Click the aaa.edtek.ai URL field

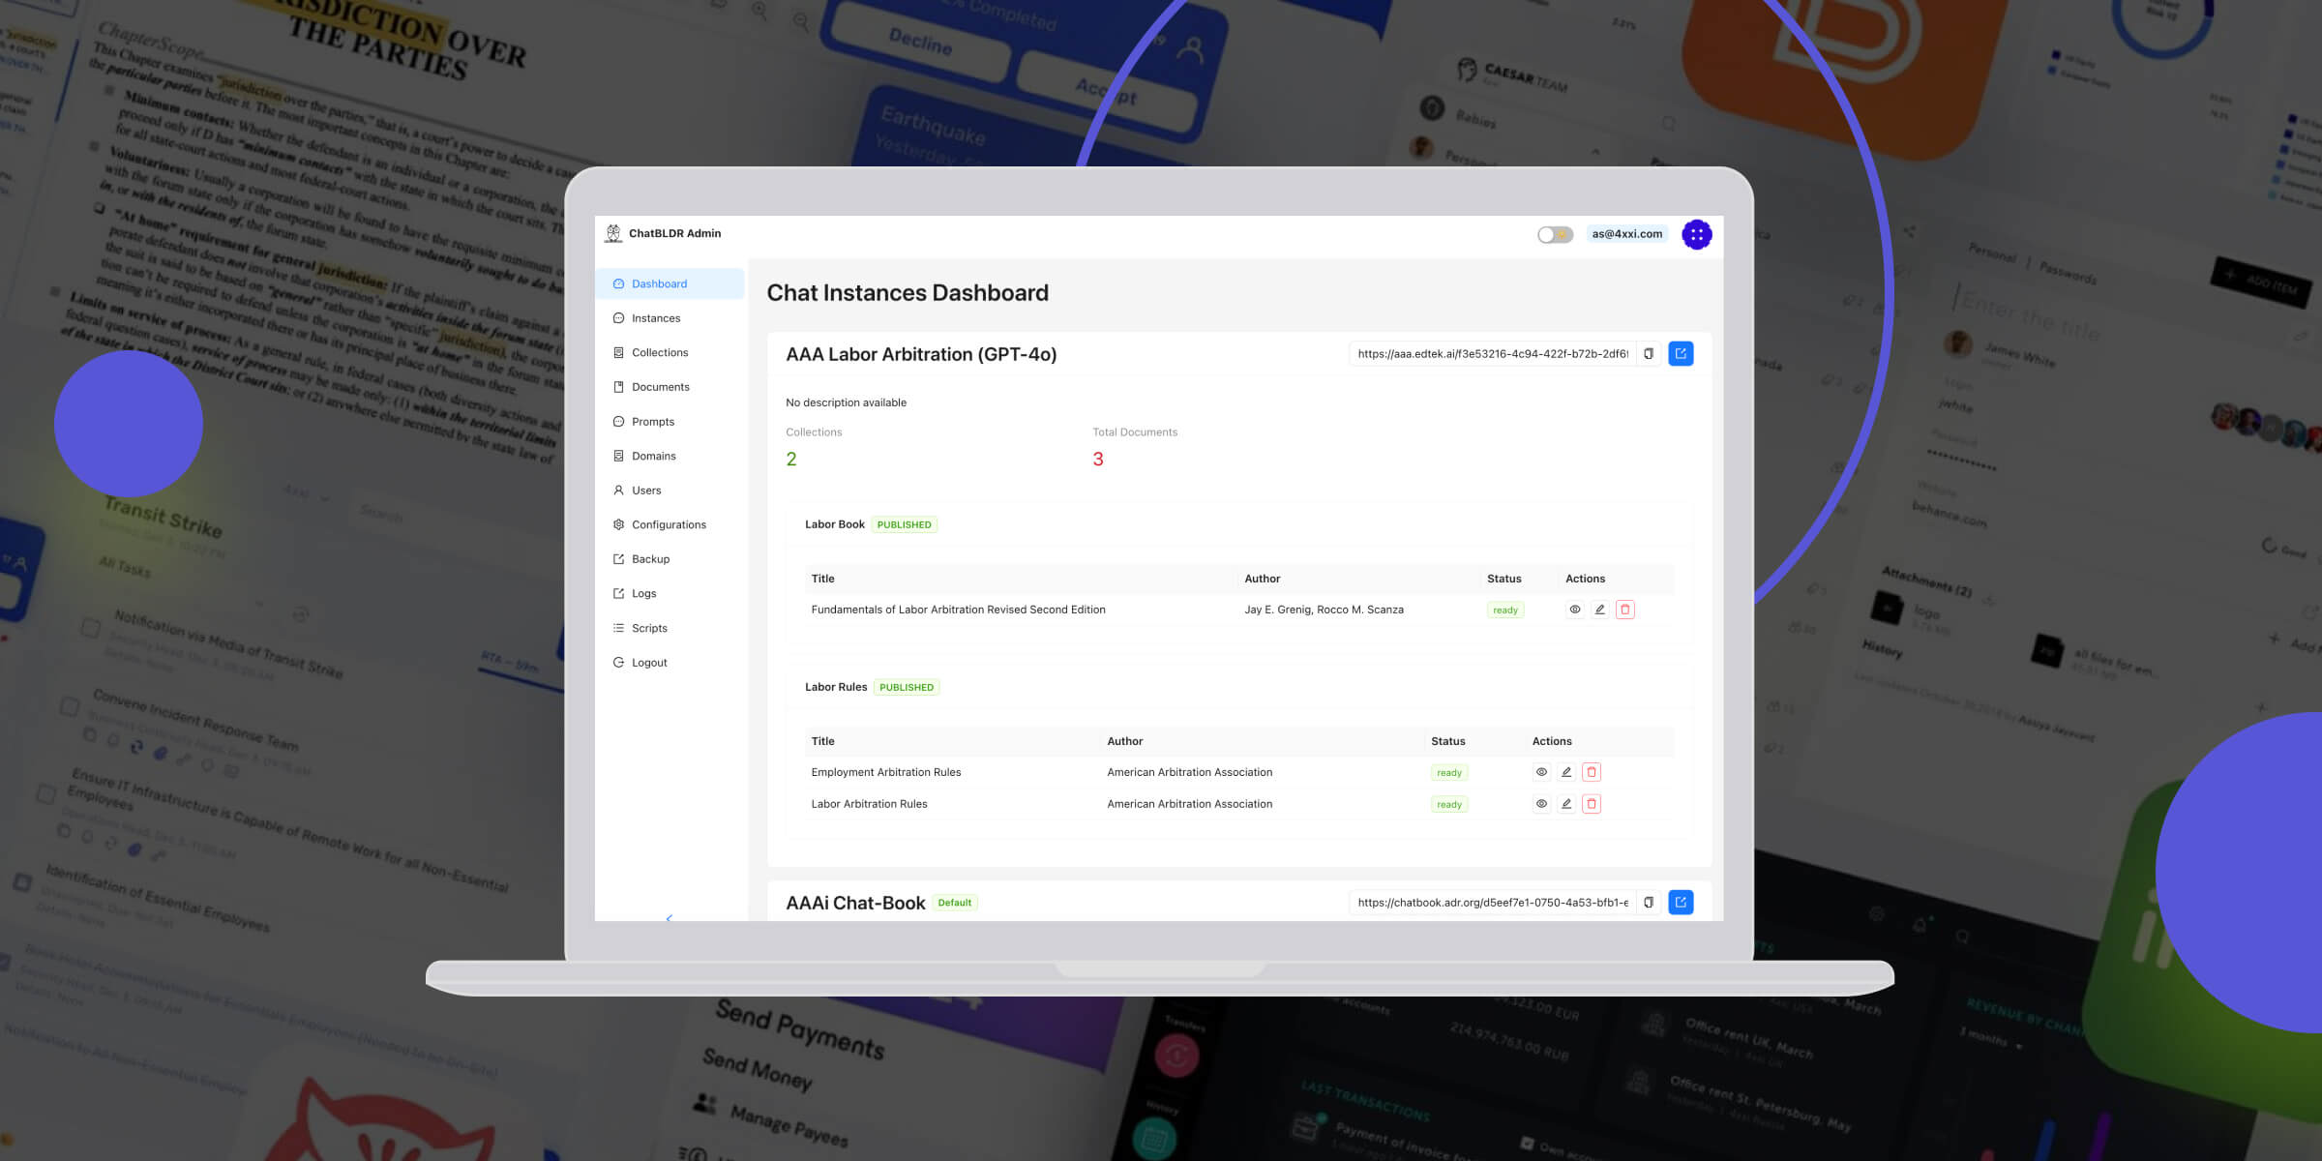pyautogui.click(x=1493, y=354)
